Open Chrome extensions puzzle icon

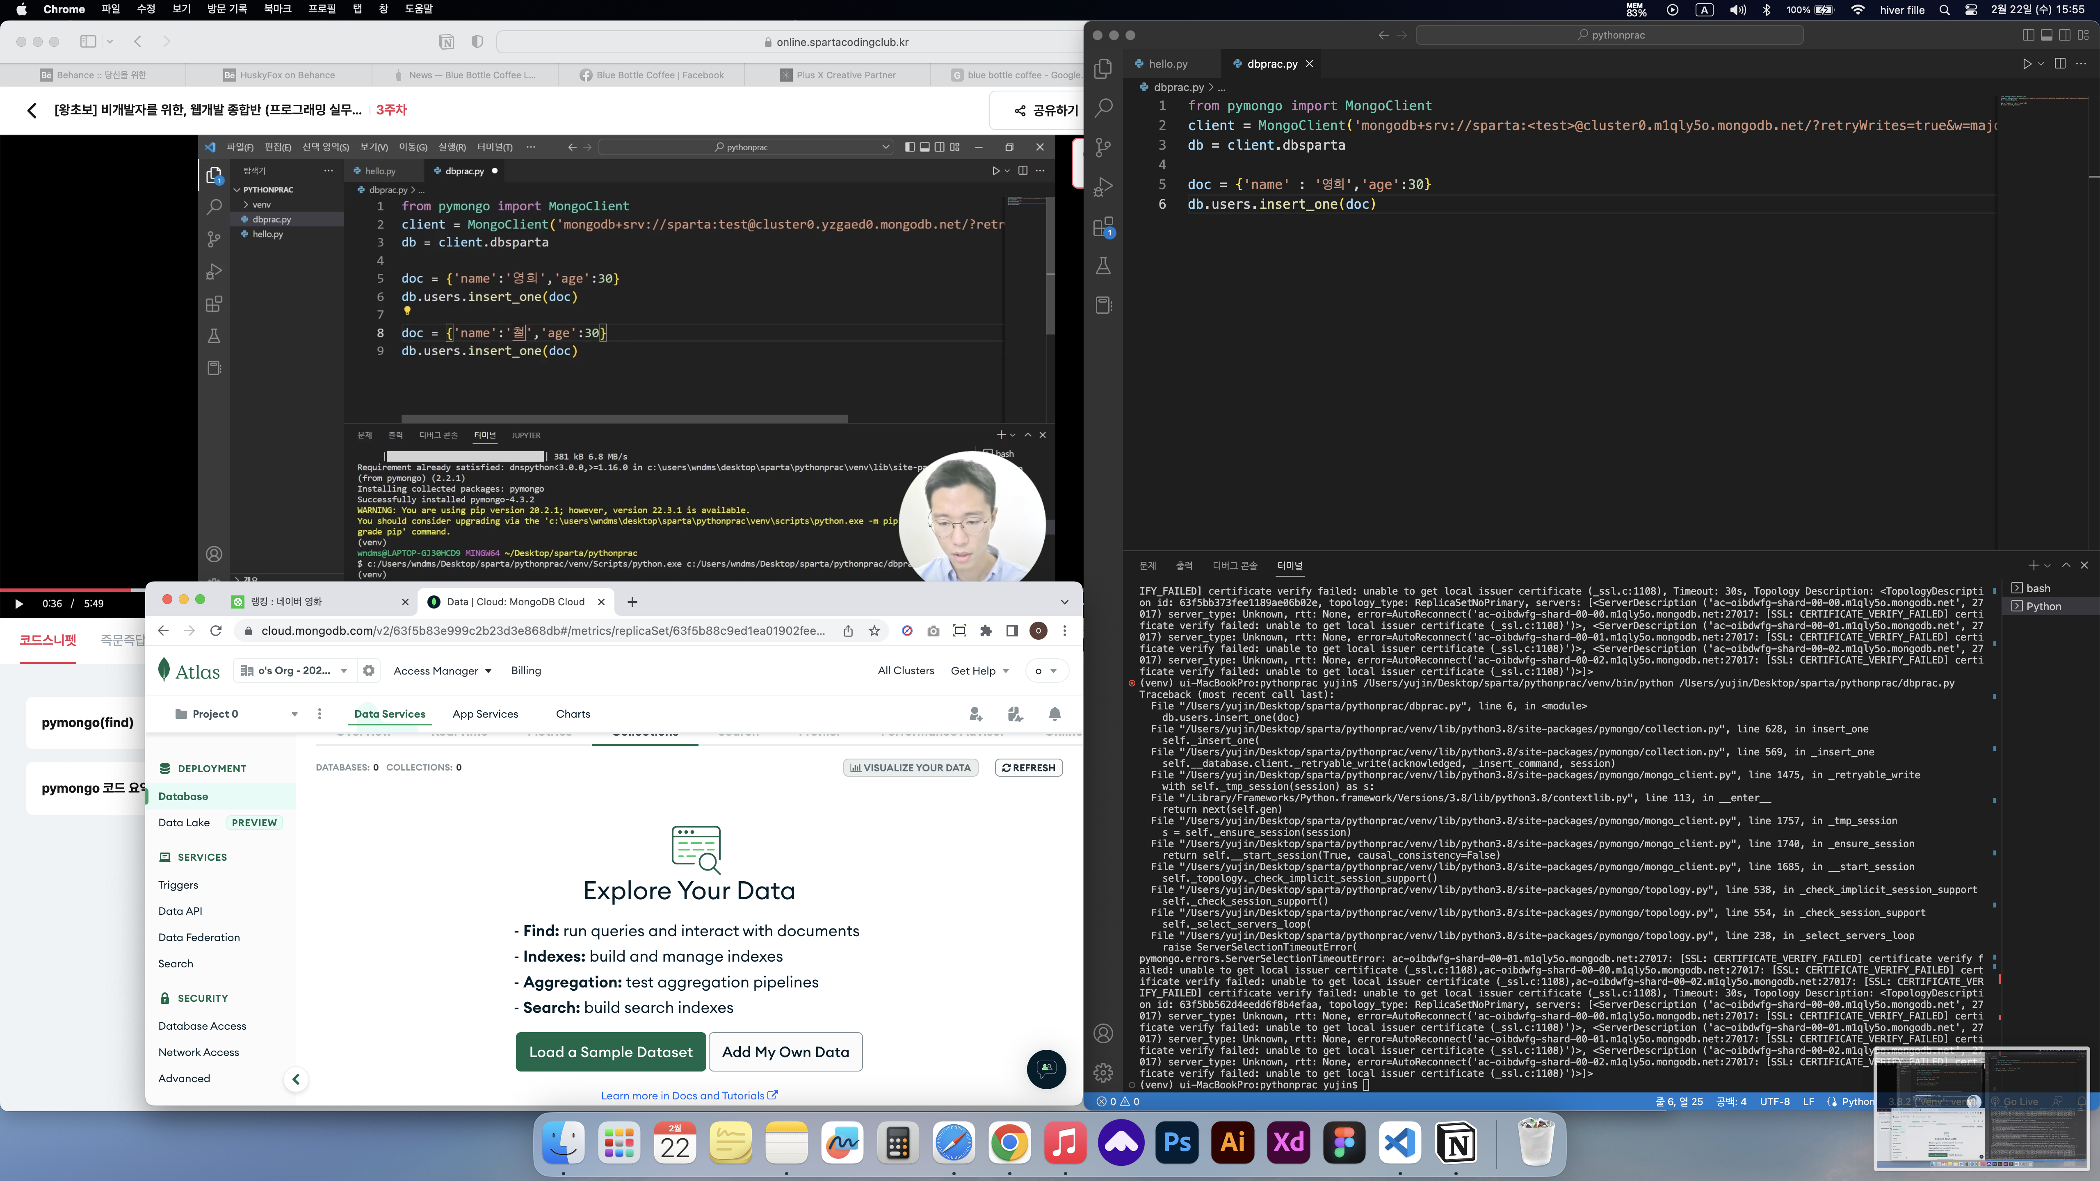(986, 631)
